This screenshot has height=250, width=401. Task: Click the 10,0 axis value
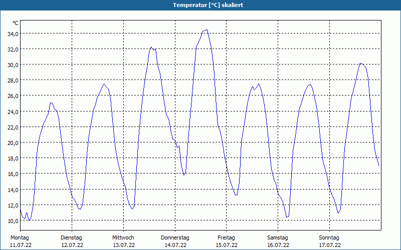tap(13, 221)
